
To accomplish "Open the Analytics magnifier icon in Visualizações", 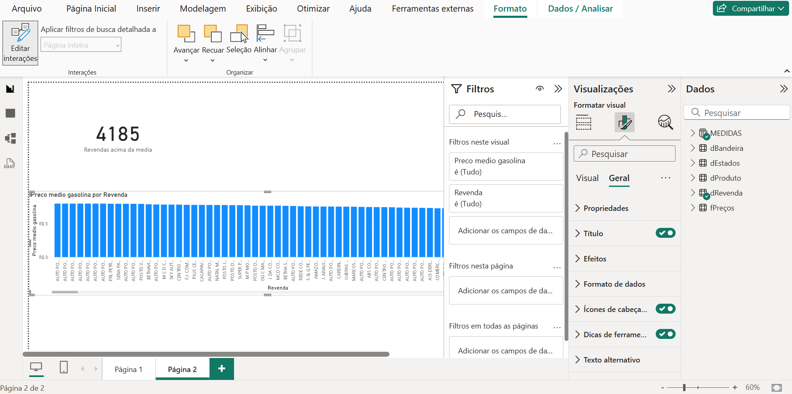I will coord(665,123).
